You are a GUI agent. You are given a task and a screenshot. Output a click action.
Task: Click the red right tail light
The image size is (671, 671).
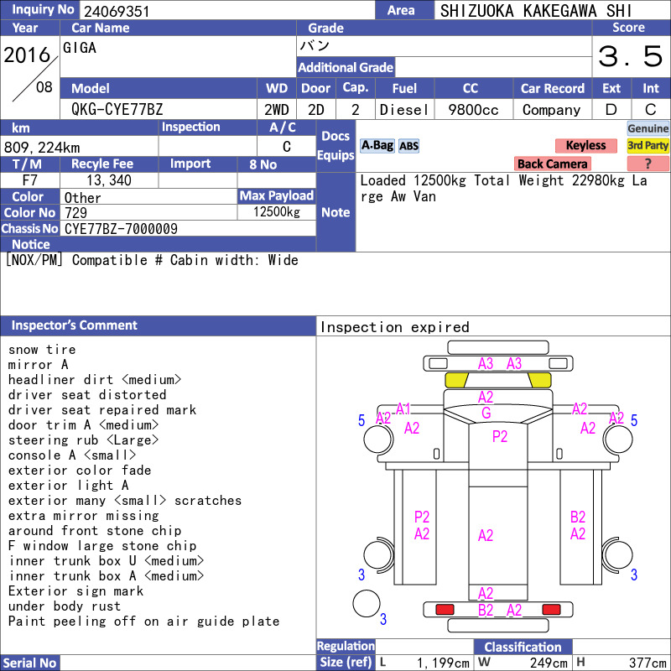pos(551,610)
